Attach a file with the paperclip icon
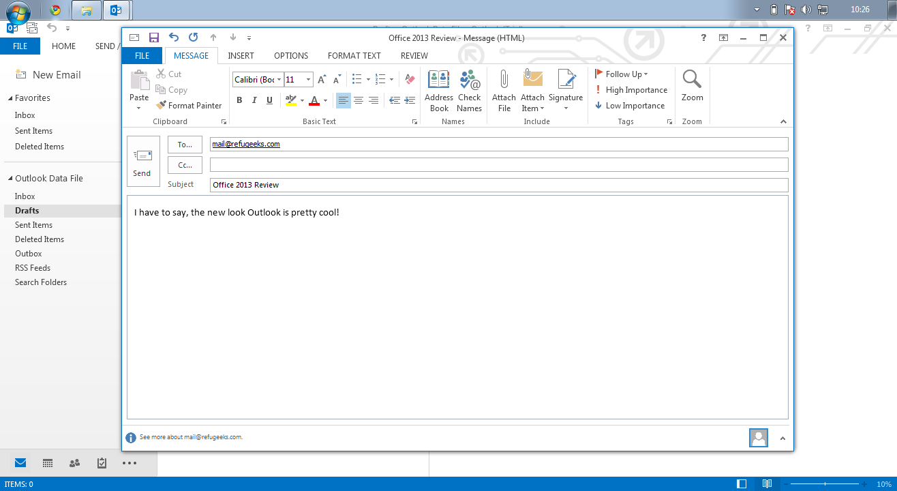This screenshot has height=491, width=897. click(504, 90)
